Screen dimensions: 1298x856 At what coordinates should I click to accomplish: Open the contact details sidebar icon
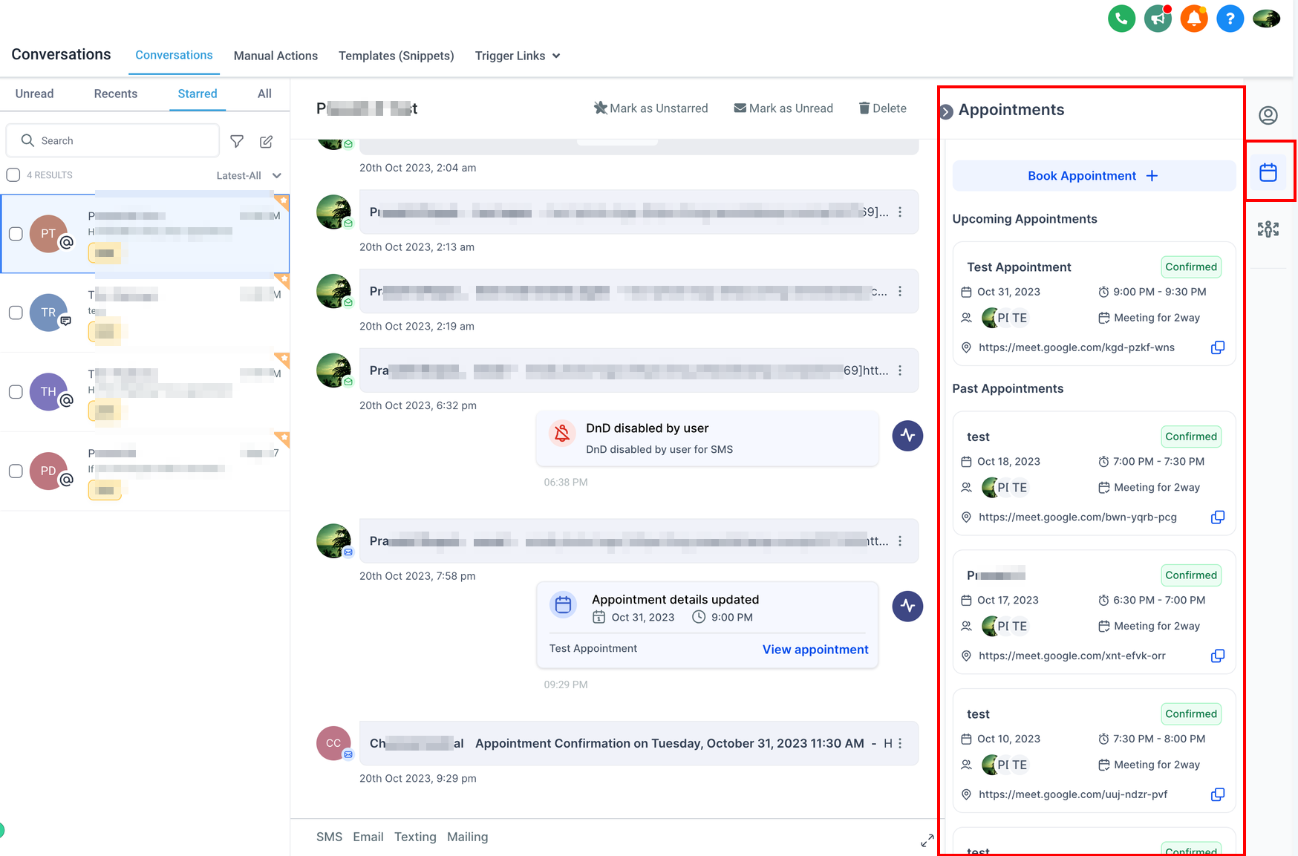1268,115
